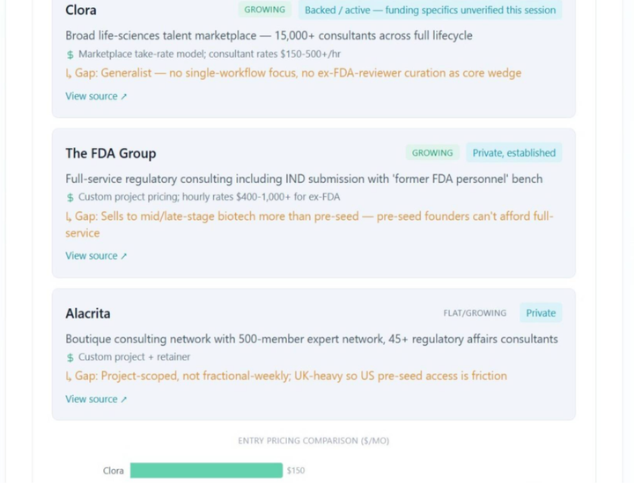This screenshot has width=634, height=491.
Task: Click 'Custom project pricing; hourly rates' text
Action: (x=209, y=197)
